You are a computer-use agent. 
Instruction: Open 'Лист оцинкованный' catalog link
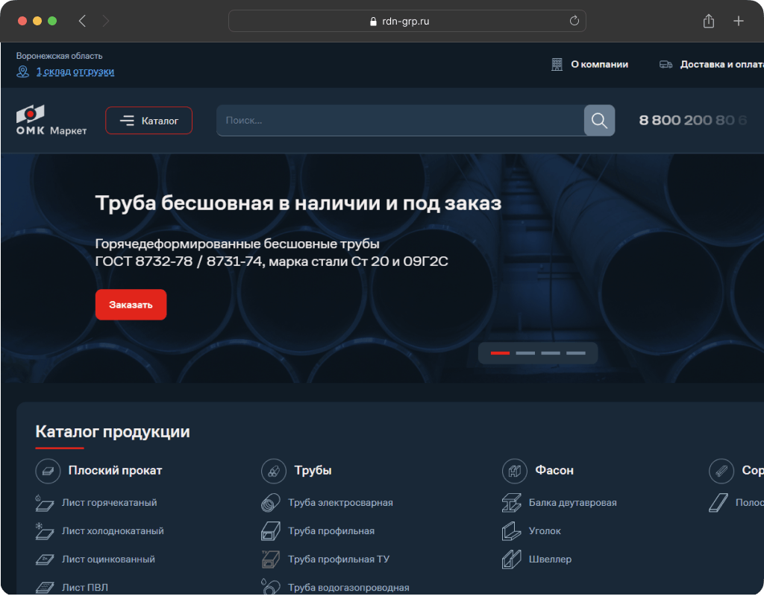click(108, 559)
